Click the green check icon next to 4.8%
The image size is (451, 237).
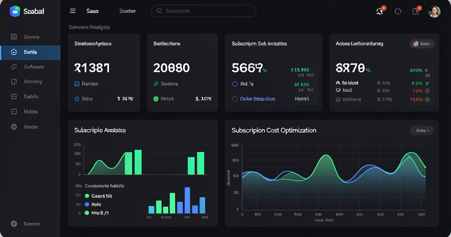(x=427, y=83)
